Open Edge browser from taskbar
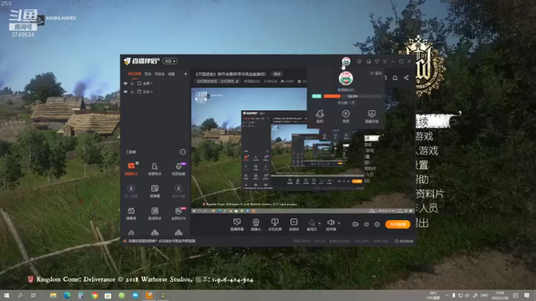Screen dimensions: 536x301 (66, 296)
